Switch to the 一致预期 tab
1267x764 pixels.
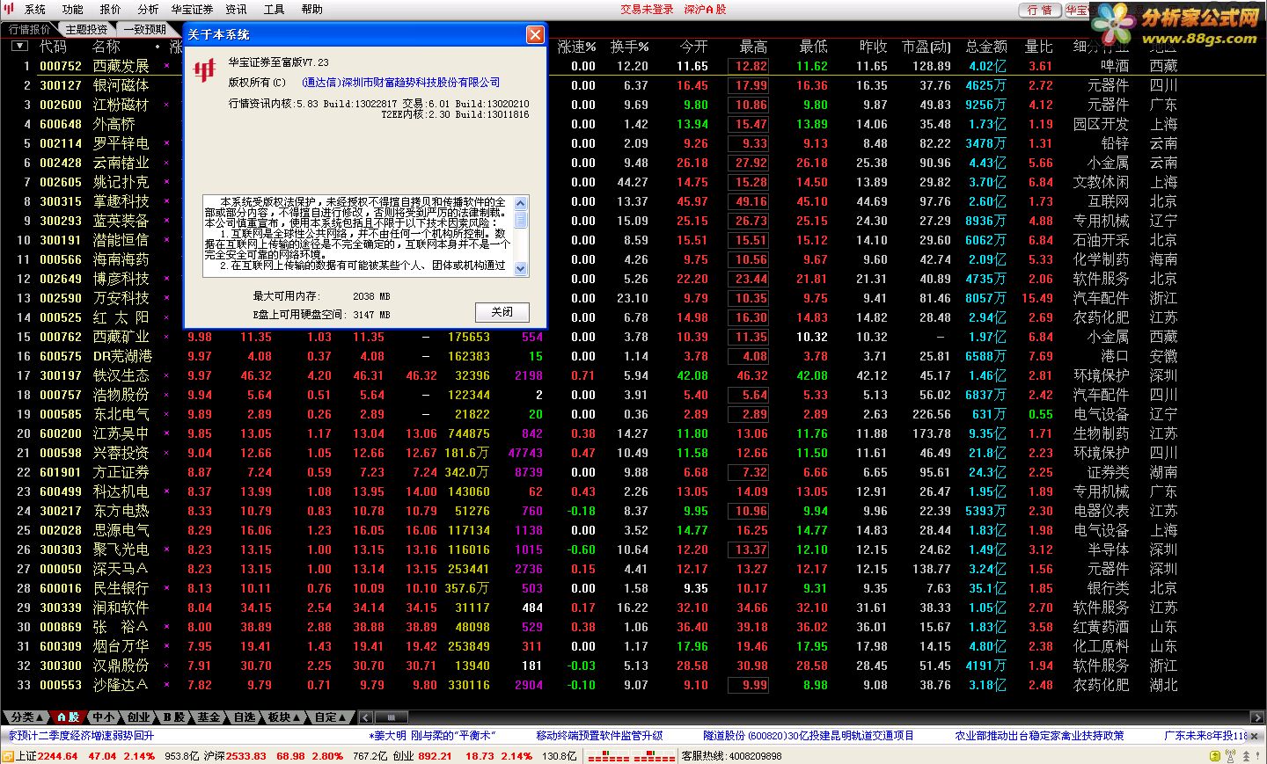pos(144,29)
